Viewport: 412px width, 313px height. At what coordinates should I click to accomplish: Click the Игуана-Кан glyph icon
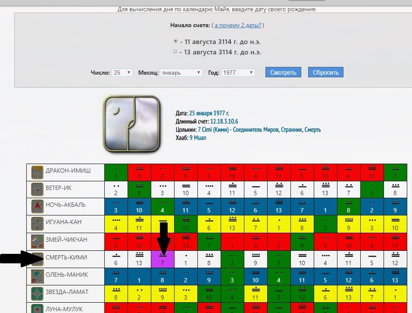coord(37,224)
